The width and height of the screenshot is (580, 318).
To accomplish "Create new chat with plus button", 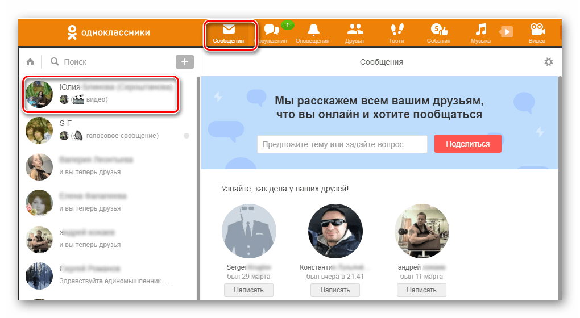I will (x=185, y=62).
